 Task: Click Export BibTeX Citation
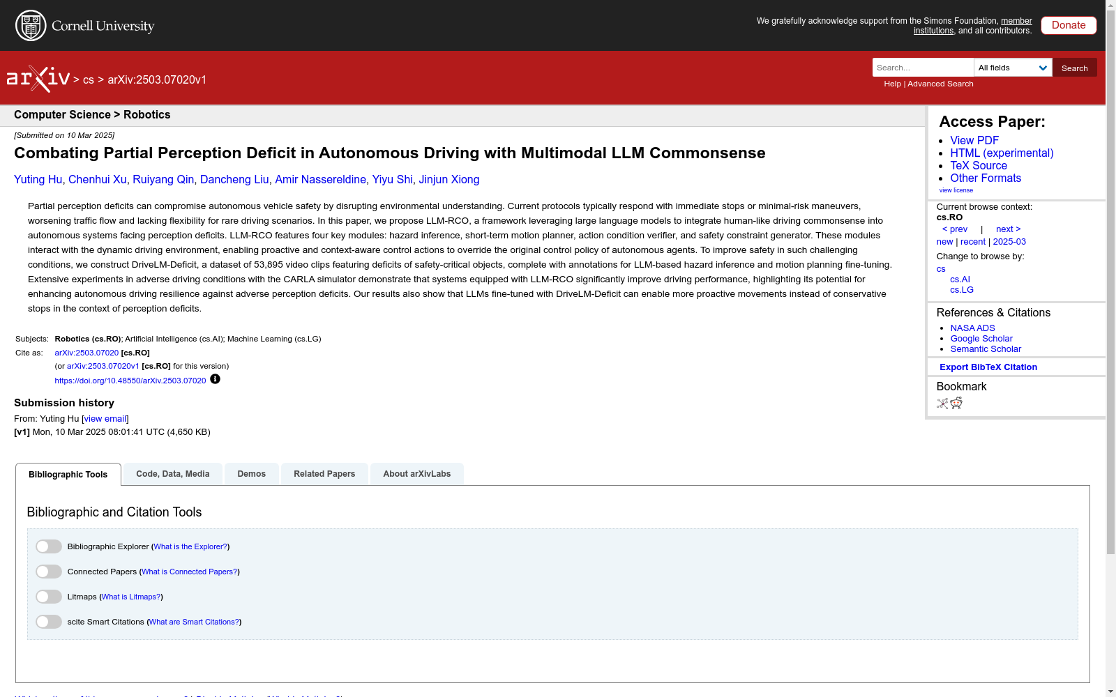[988, 367]
